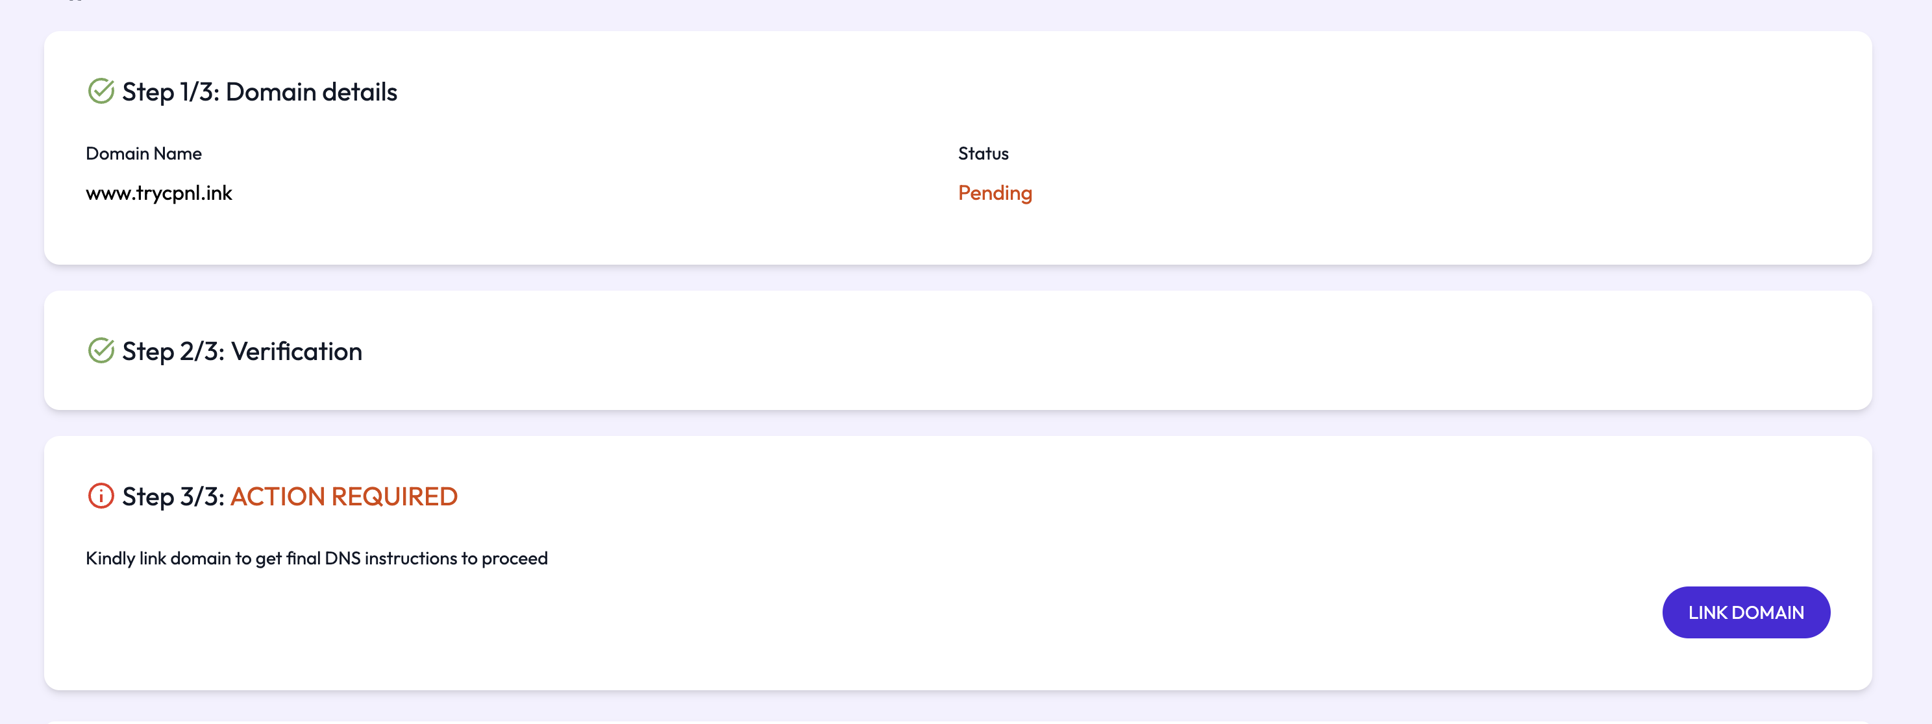This screenshot has height=724, width=1932.
Task: Click the Pending status value
Action: (x=995, y=193)
